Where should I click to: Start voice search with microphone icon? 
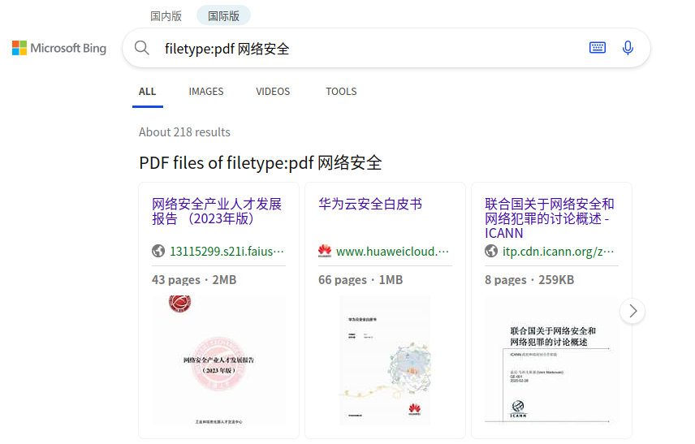628,48
